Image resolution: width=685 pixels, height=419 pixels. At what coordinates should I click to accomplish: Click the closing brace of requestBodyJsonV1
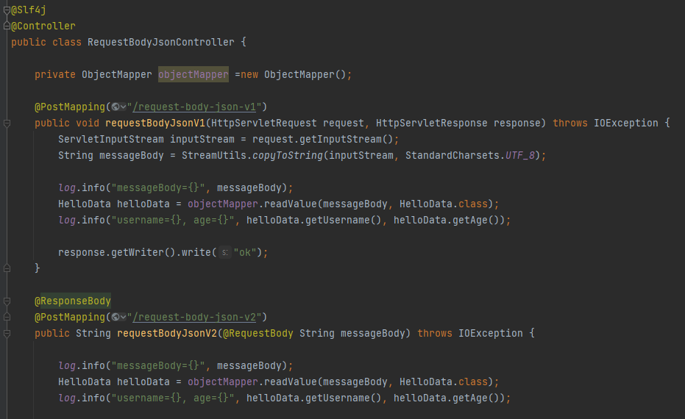tap(37, 268)
